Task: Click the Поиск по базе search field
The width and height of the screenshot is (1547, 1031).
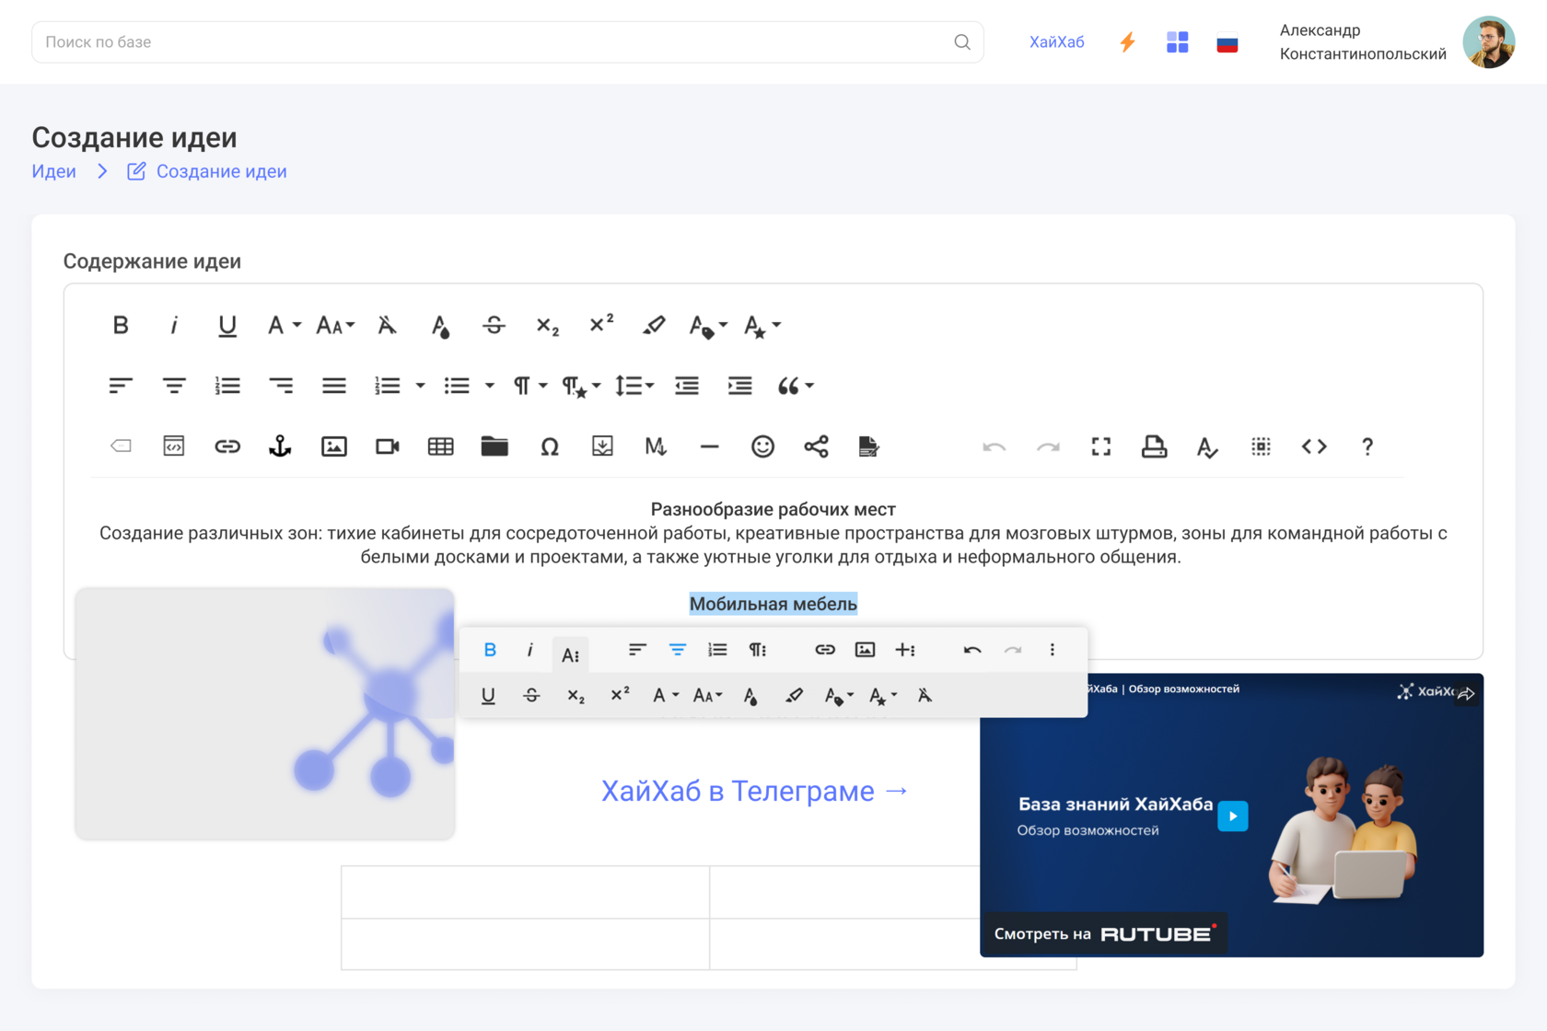Action: (x=507, y=42)
